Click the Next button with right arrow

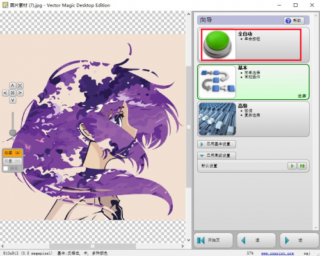pos(300,241)
